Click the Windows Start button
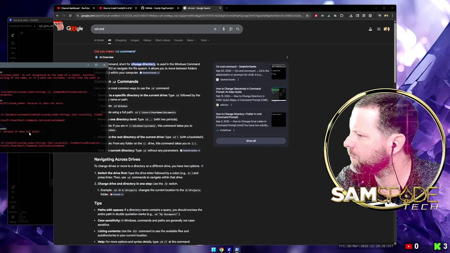The width and height of the screenshot is (450, 253). [x=213, y=250]
